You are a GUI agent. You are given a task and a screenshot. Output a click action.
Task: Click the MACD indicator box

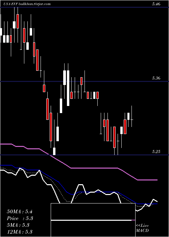tap(93, 220)
